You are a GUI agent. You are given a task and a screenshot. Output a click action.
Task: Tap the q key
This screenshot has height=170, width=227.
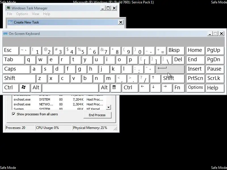pos(30,60)
